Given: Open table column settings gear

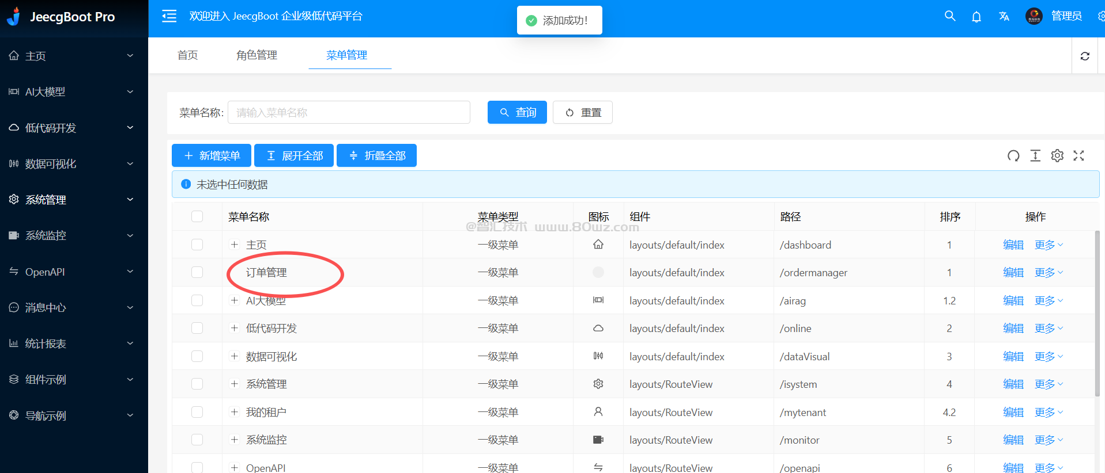Looking at the screenshot, I should coord(1057,155).
